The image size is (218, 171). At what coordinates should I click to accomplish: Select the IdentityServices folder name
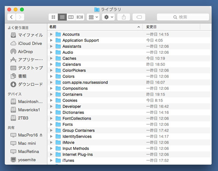coord(77,136)
